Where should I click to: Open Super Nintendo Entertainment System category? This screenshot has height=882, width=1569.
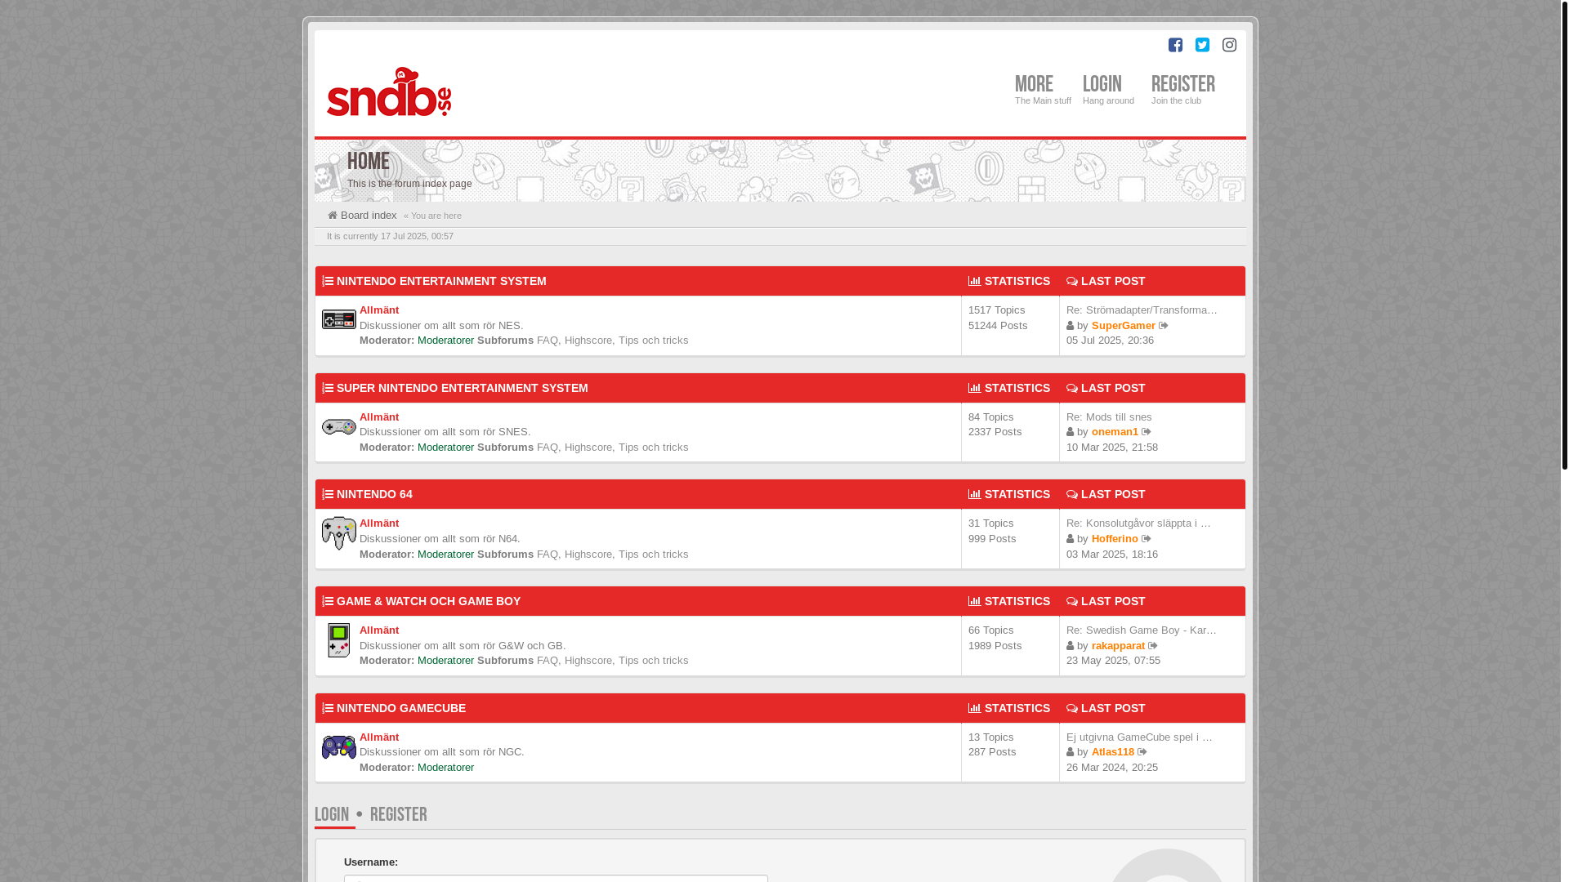click(x=463, y=388)
